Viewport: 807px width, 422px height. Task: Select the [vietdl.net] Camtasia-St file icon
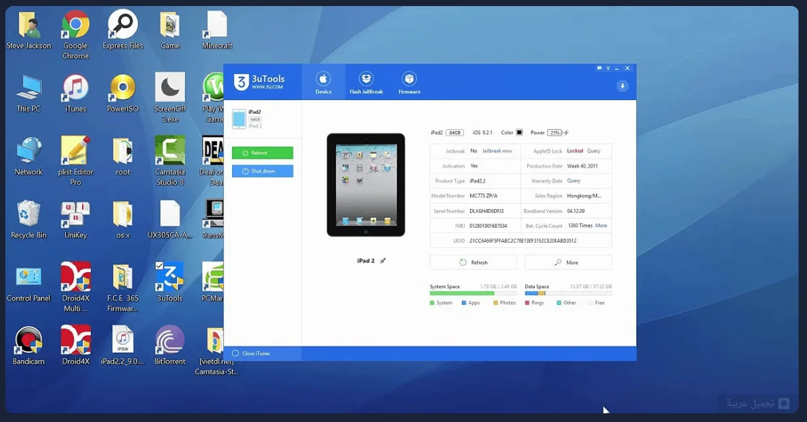coord(217,351)
